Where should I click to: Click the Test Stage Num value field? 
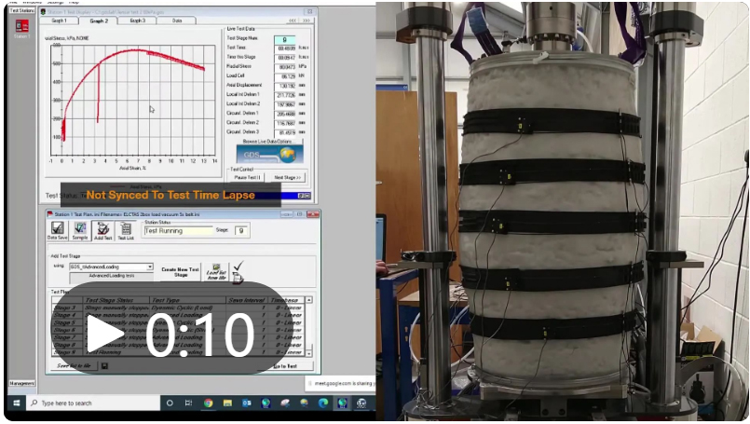tap(285, 39)
